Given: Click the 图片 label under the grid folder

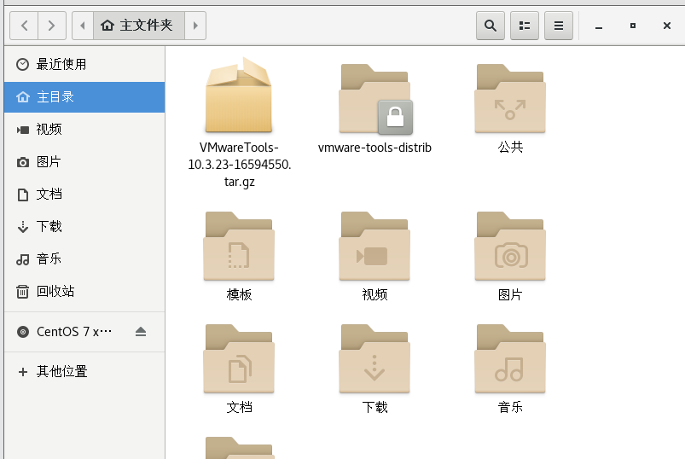Looking at the screenshot, I should coord(510,295).
